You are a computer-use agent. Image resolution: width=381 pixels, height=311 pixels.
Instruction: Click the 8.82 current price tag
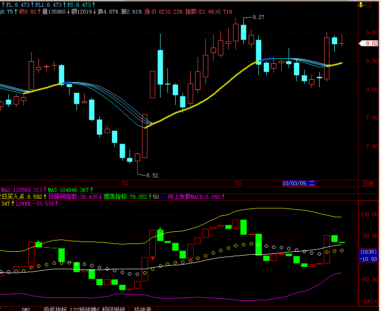coord(368,43)
